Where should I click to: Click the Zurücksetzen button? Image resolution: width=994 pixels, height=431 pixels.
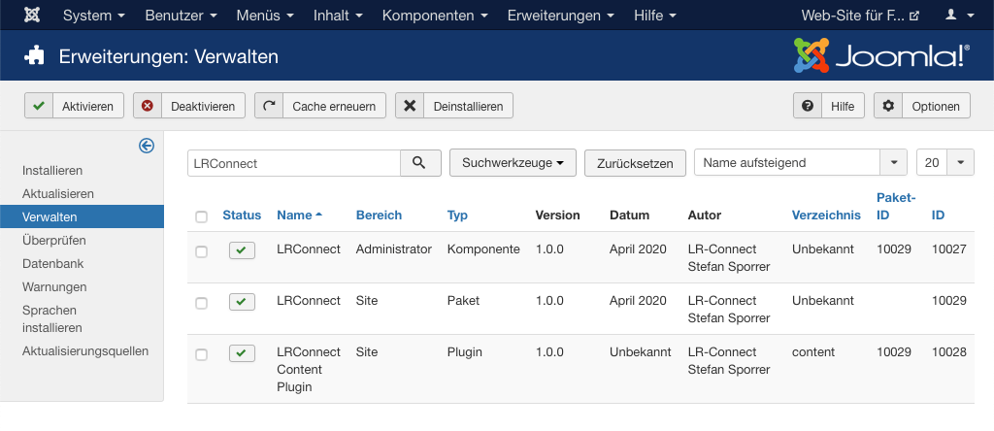tap(635, 163)
